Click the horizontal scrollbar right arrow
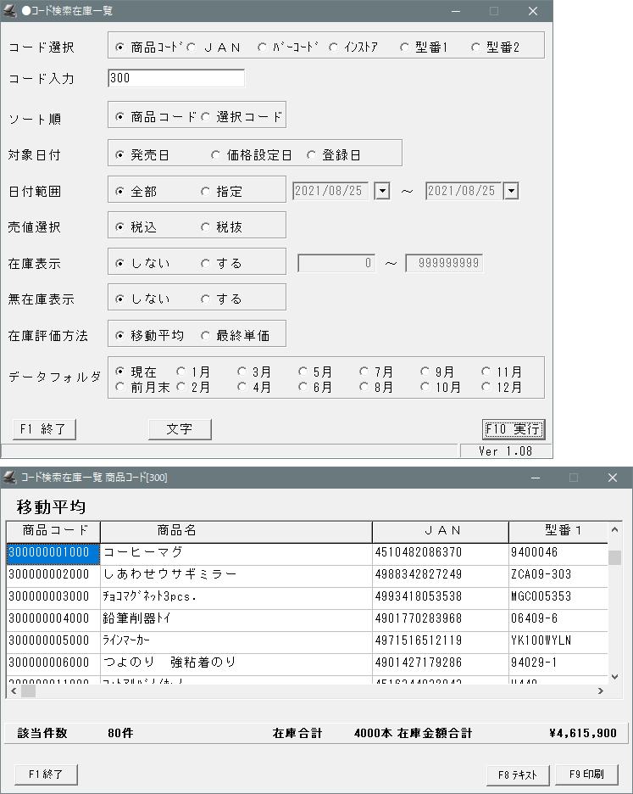Image resolution: width=633 pixels, height=794 pixels. [x=601, y=691]
